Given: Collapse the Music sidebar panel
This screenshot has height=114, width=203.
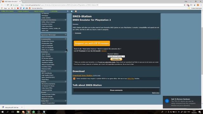Looking at the screenshot, I should pos(66,71).
